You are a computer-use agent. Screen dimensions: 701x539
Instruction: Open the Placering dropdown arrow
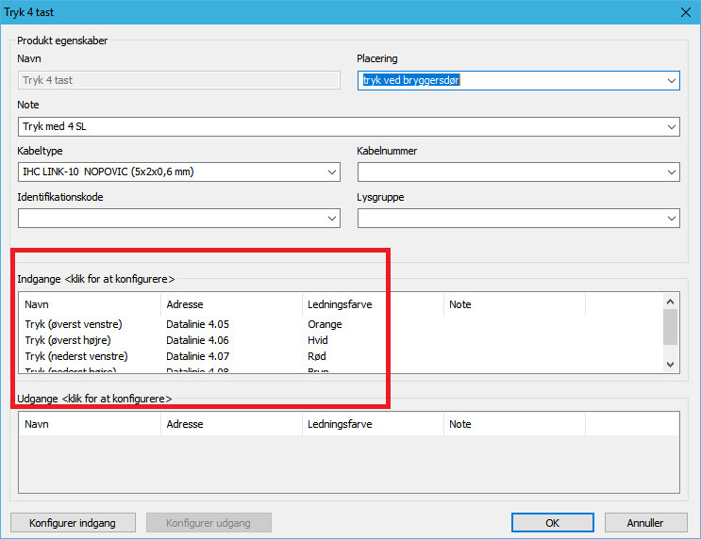pos(671,81)
